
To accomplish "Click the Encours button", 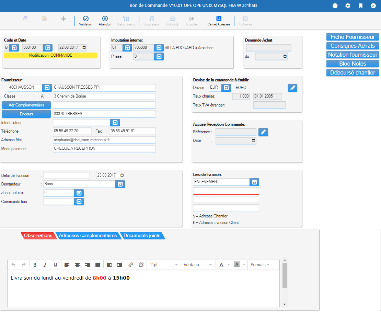I will (26, 114).
